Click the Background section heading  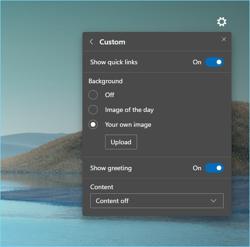point(106,81)
